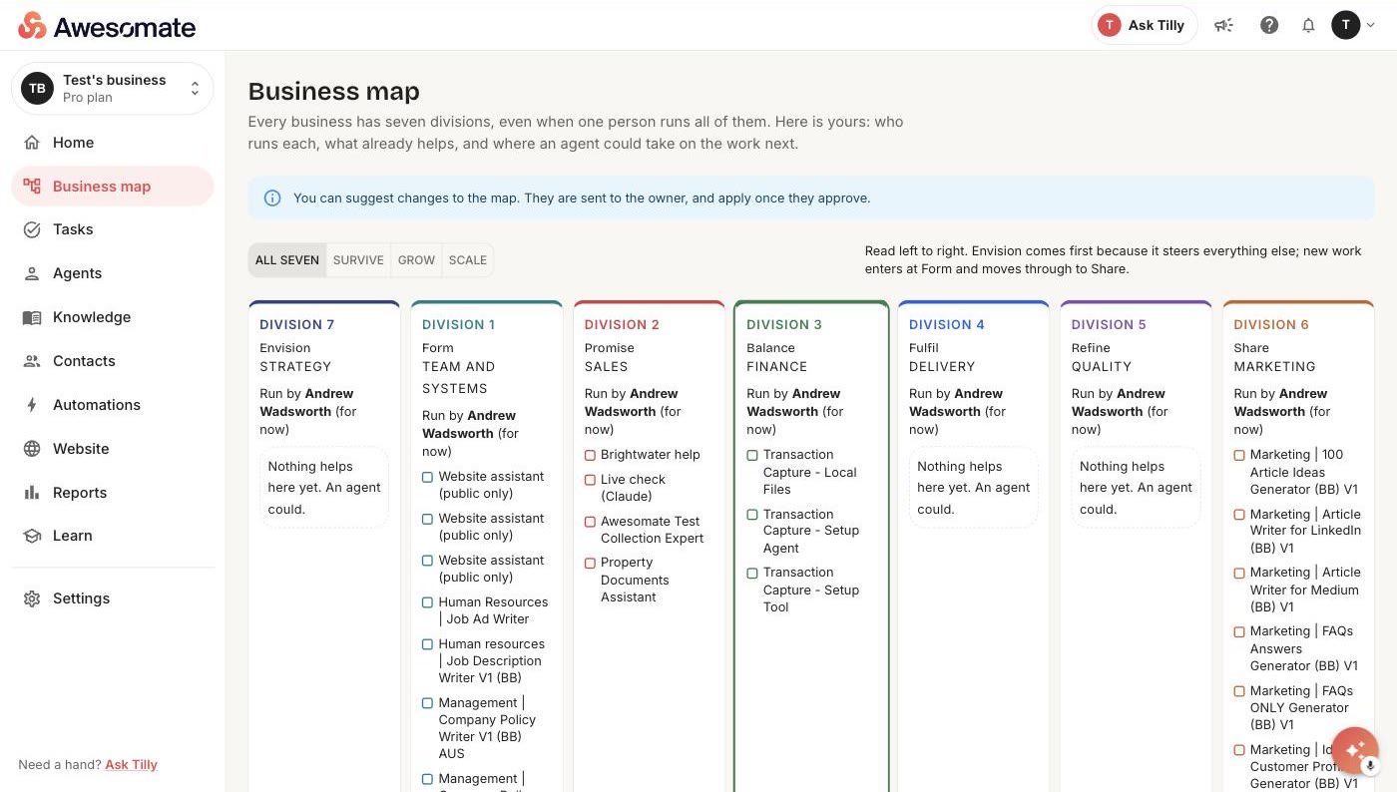Open the help question mark icon
This screenshot has height=792, width=1397.
click(x=1269, y=26)
